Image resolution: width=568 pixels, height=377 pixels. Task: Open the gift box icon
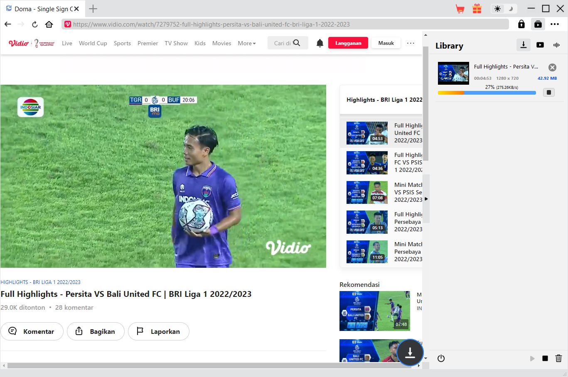point(477,9)
